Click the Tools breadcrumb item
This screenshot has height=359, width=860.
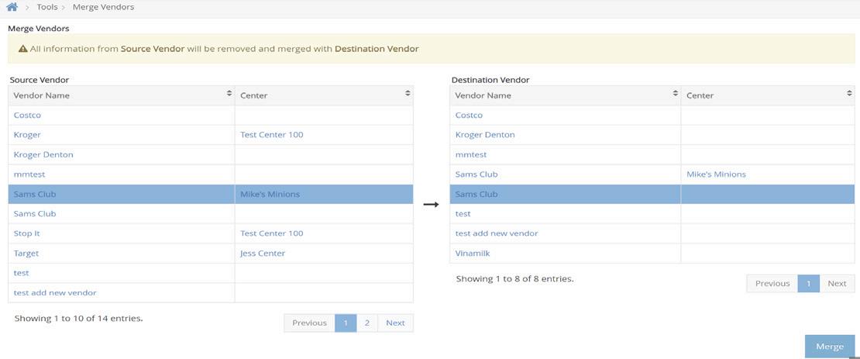[47, 7]
